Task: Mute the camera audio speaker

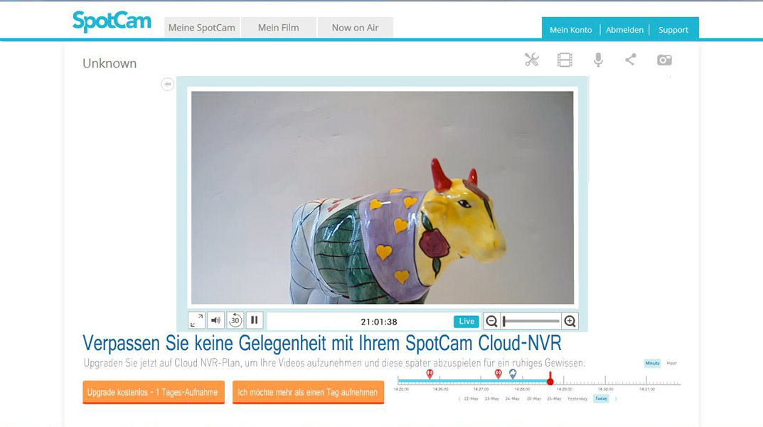Action: coord(215,320)
